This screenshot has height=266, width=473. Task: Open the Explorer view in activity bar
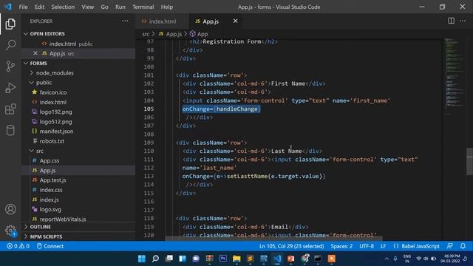10,24
